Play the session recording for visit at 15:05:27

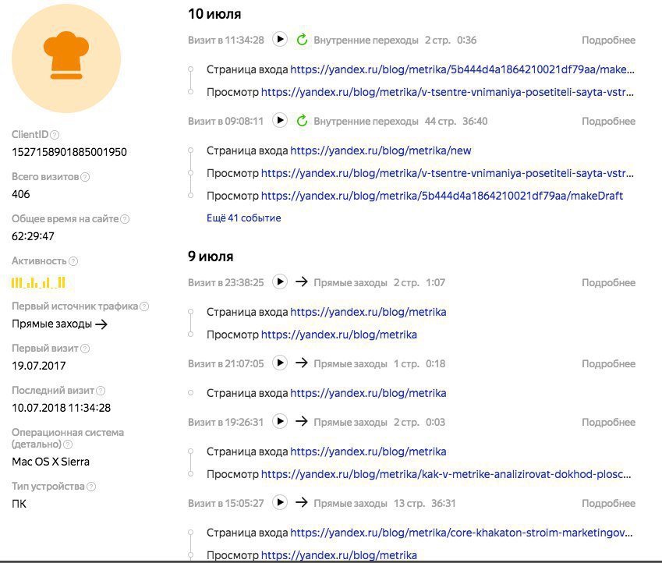(279, 502)
